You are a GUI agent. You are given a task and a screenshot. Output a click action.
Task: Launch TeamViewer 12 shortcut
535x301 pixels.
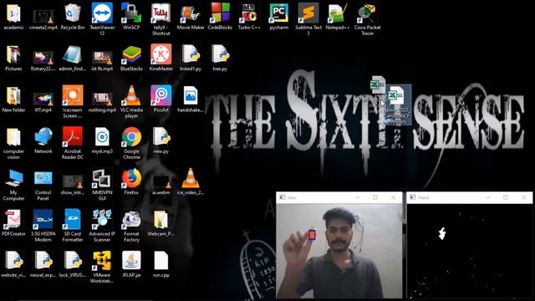[x=102, y=18]
